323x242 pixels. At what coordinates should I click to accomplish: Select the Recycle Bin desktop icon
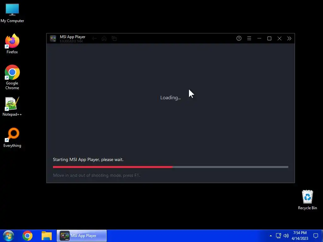point(307,200)
